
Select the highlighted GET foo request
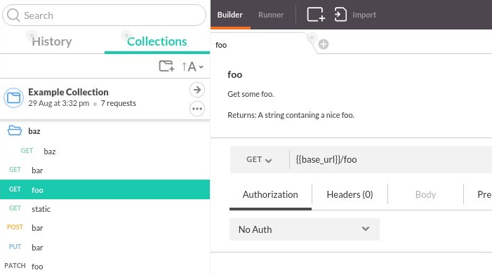click(x=105, y=189)
